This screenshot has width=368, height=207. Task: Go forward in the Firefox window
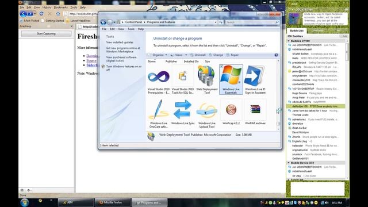coord(30,14)
